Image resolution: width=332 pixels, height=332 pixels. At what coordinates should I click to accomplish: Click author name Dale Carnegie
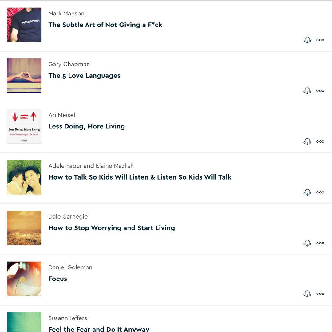pyautogui.click(x=68, y=216)
